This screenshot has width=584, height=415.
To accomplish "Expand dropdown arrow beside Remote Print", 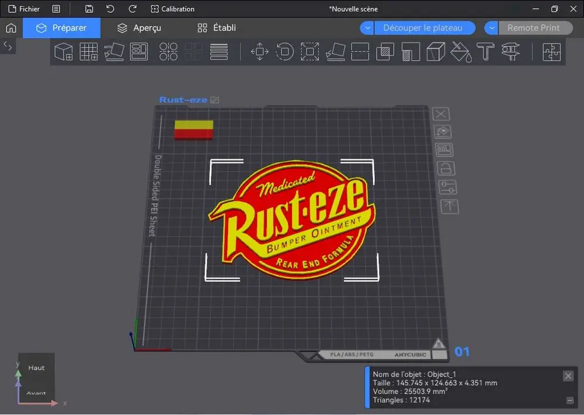I will [492, 28].
